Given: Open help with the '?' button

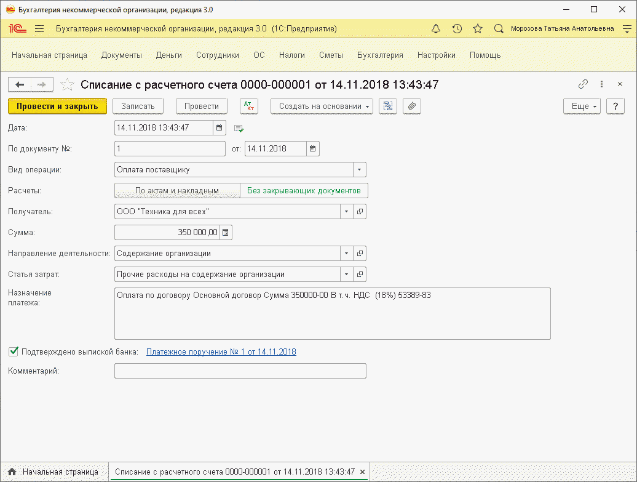Looking at the screenshot, I should click(615, 106).
